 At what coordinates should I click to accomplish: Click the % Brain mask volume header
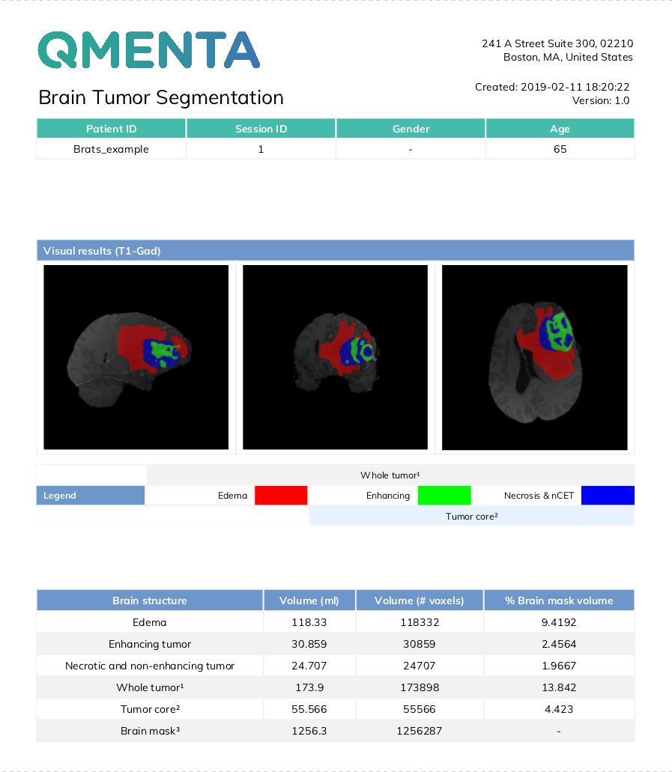coord(559,601)
